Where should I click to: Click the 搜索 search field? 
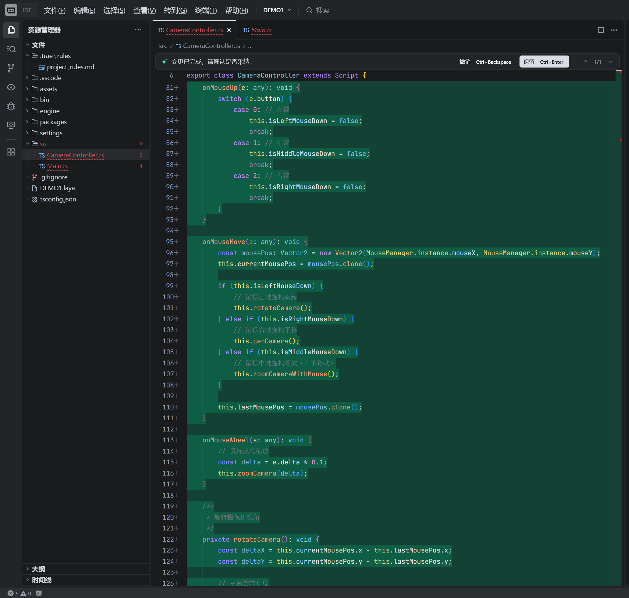[x=322, y=10]
